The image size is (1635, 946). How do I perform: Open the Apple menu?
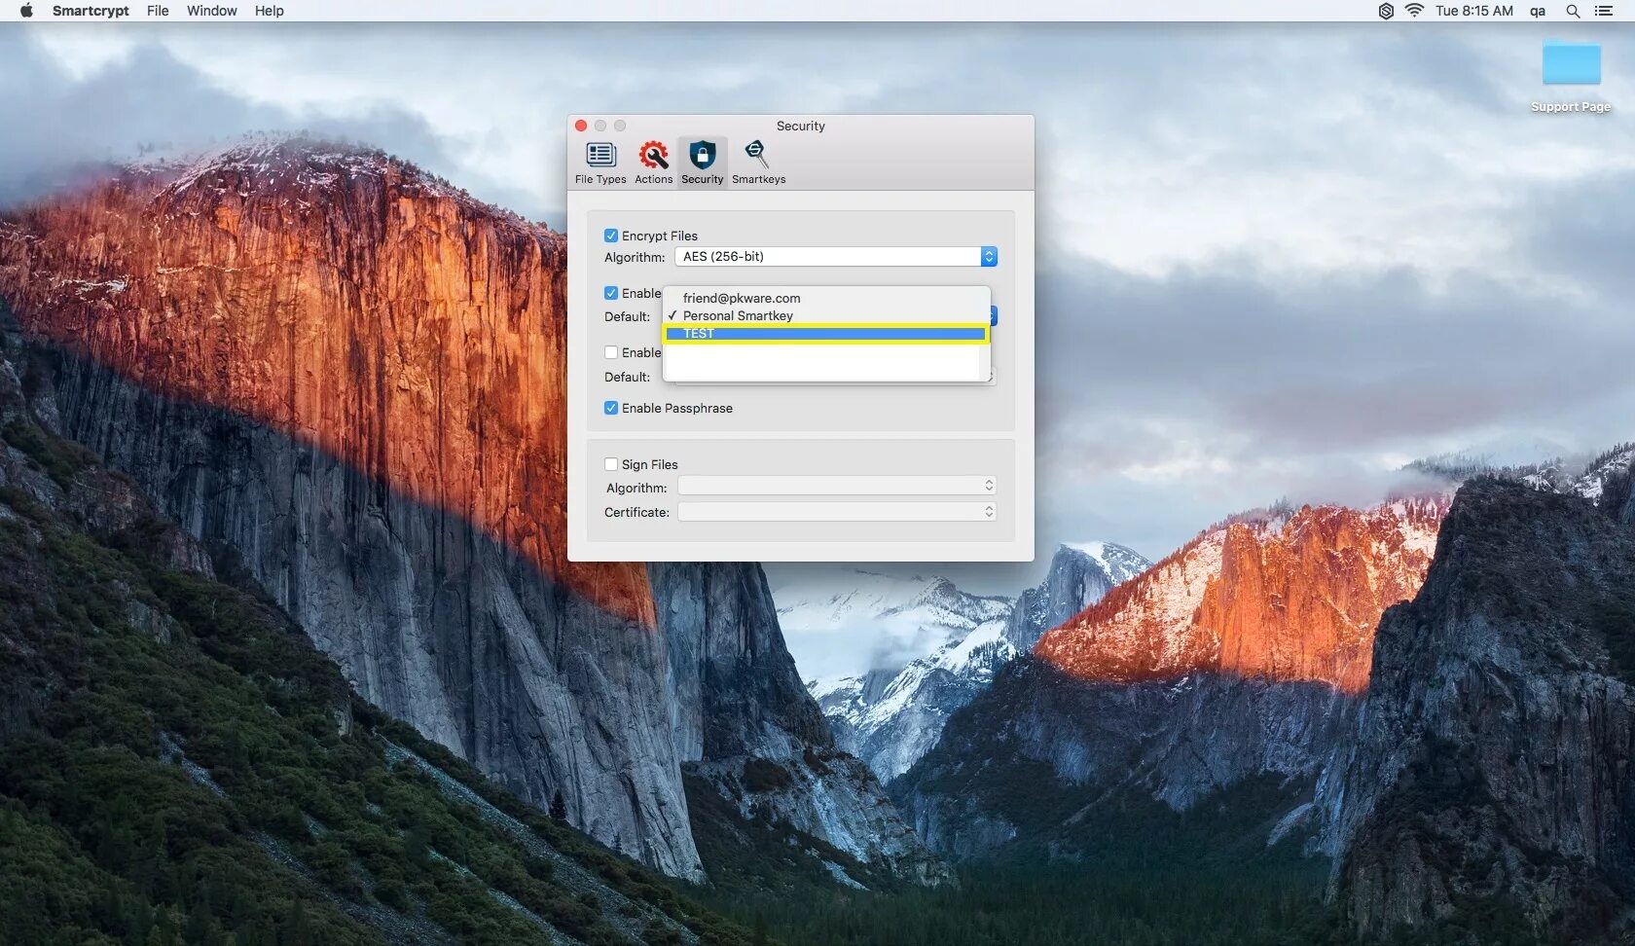(26, 11)
